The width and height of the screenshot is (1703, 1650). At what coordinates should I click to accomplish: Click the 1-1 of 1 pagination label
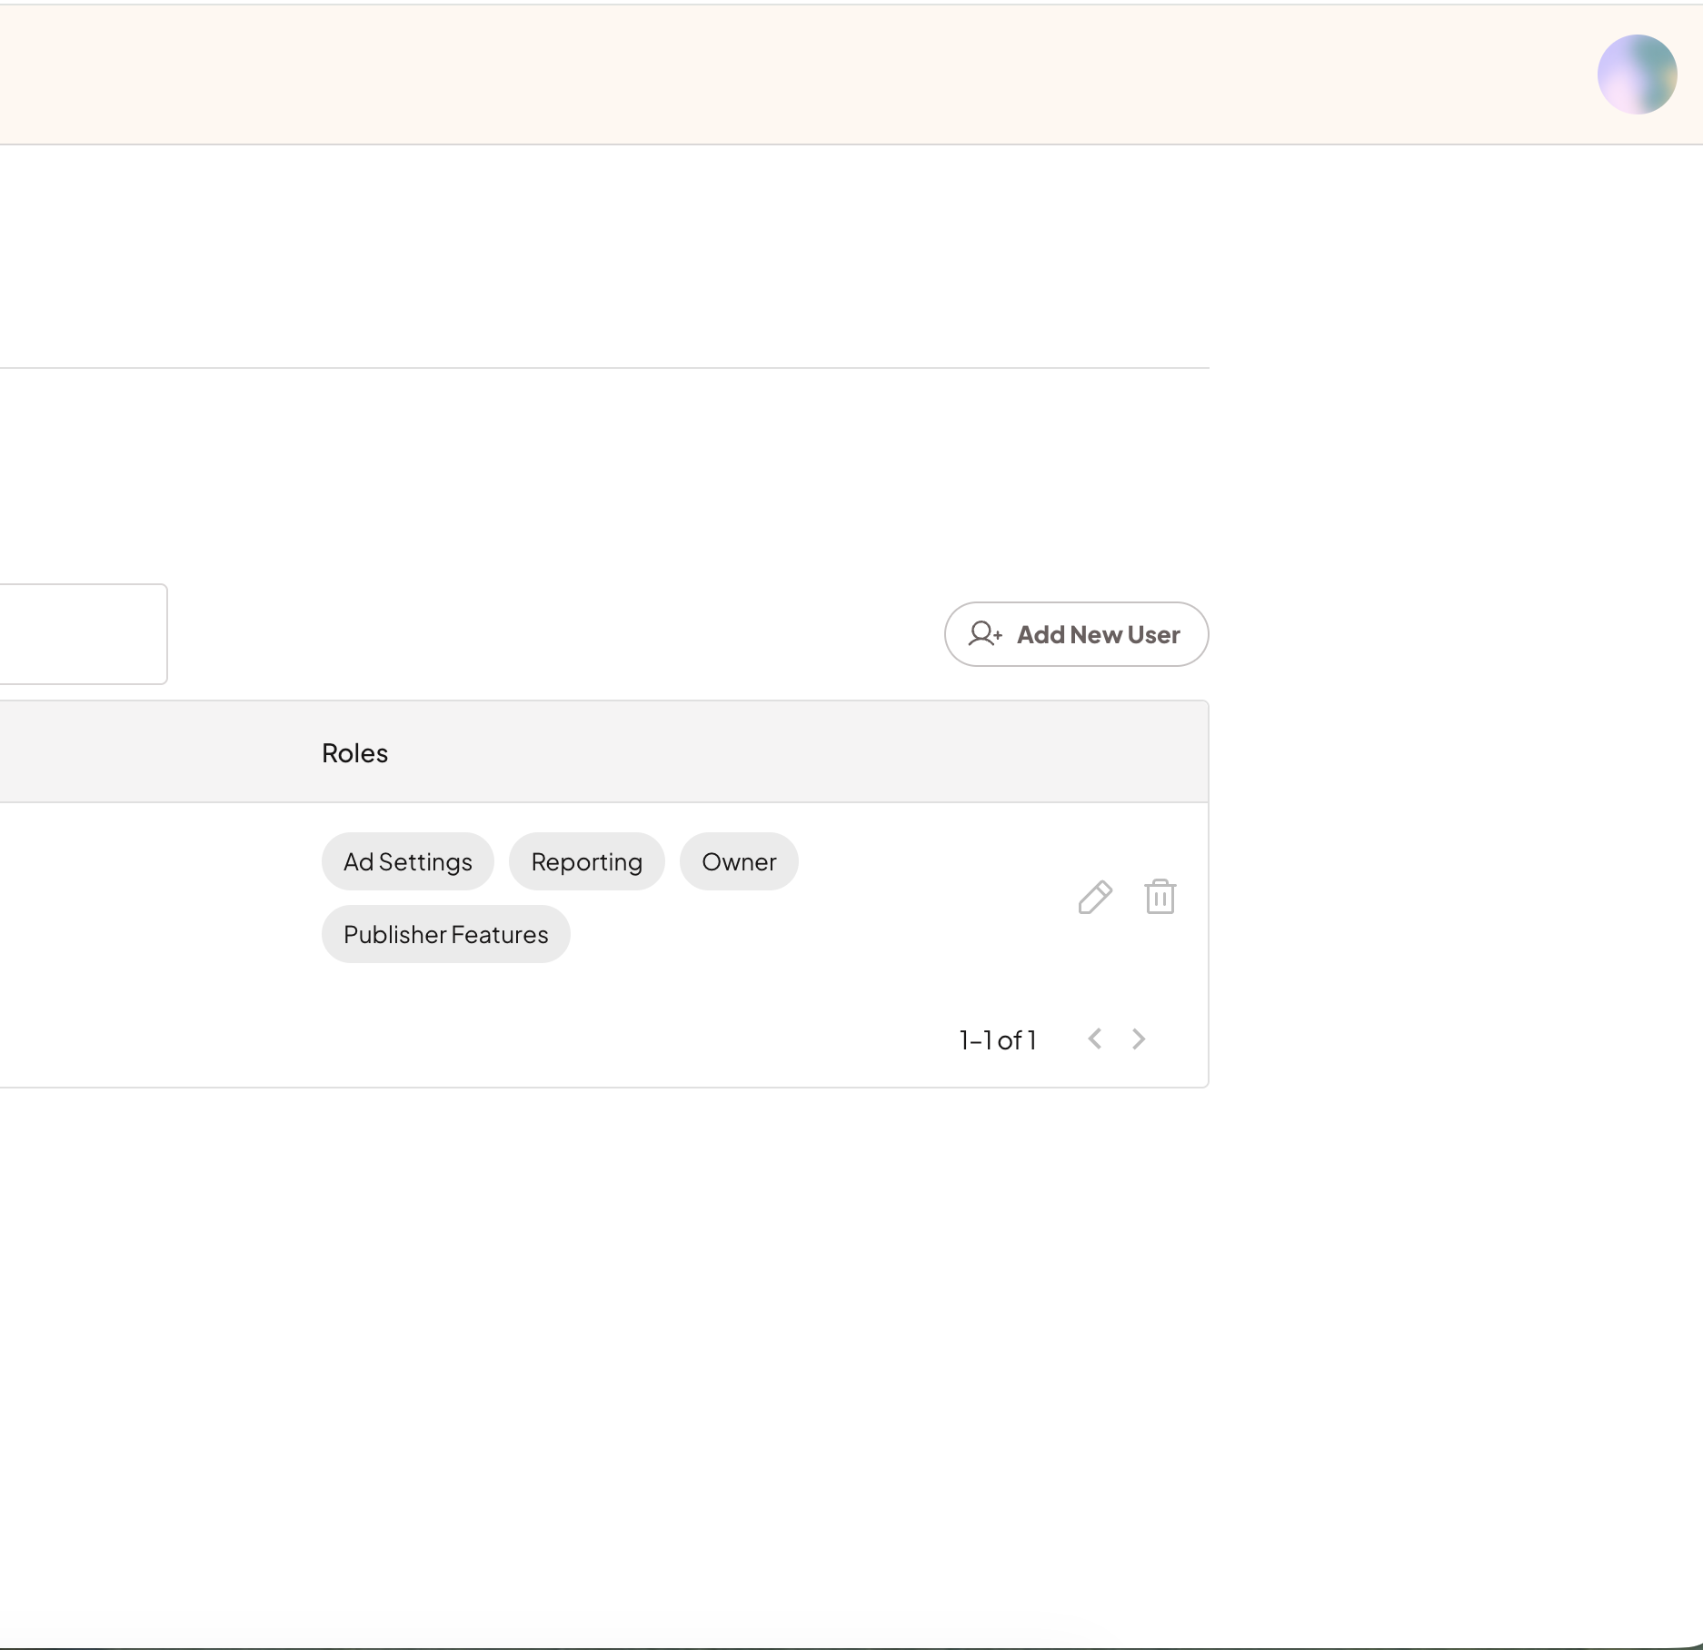pyautogui.click(x=998, y=1040)
